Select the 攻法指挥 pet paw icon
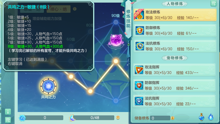Screen dimensions: 220x124 [139, 70]
